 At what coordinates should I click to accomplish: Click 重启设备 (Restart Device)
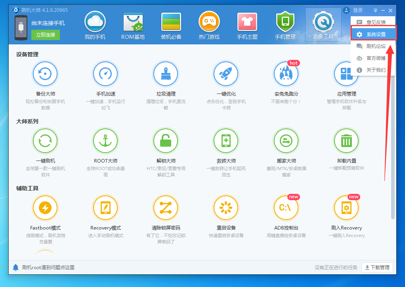click(x=225, y=207)
